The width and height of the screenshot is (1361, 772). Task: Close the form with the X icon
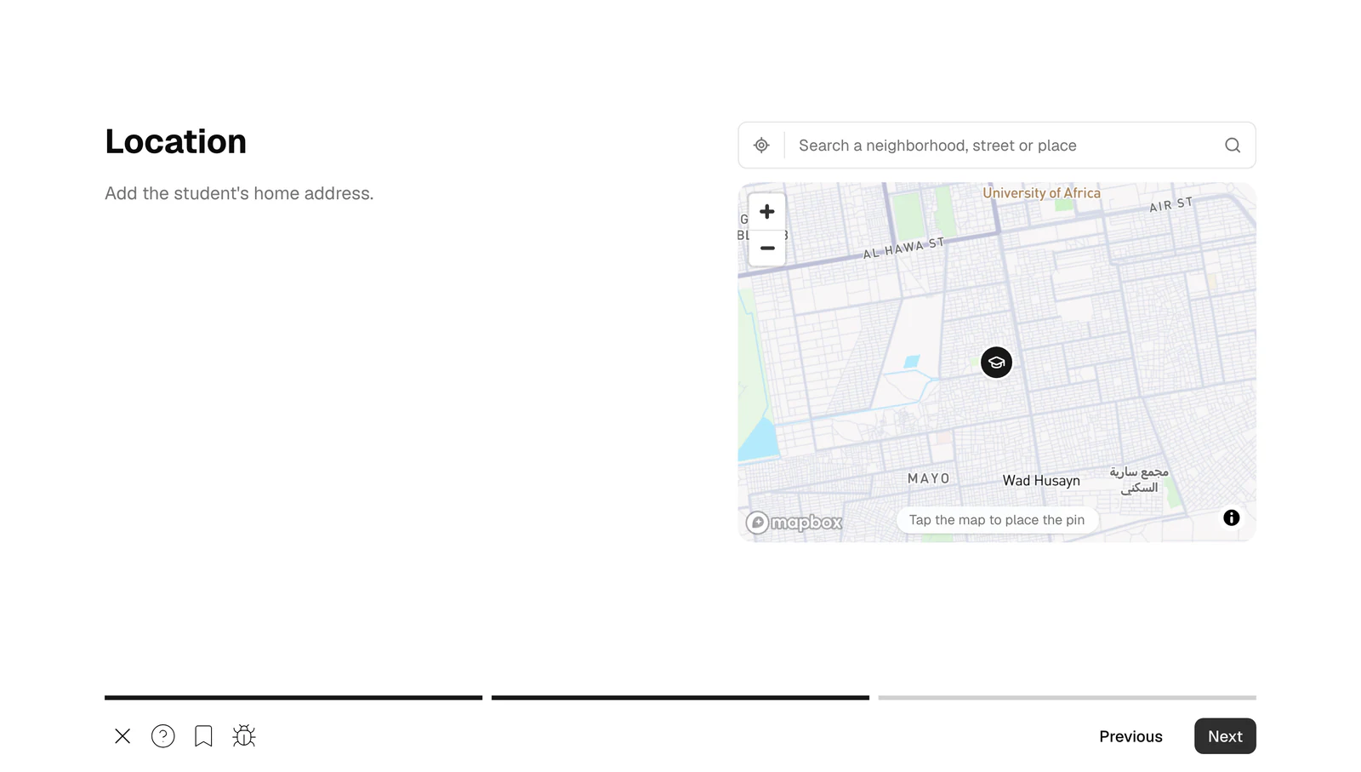122,736
